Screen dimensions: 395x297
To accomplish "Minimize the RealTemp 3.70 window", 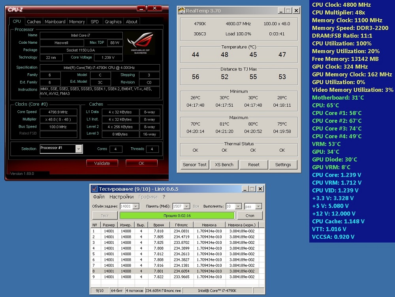I will pyautogui.click(x=281, y=11).
